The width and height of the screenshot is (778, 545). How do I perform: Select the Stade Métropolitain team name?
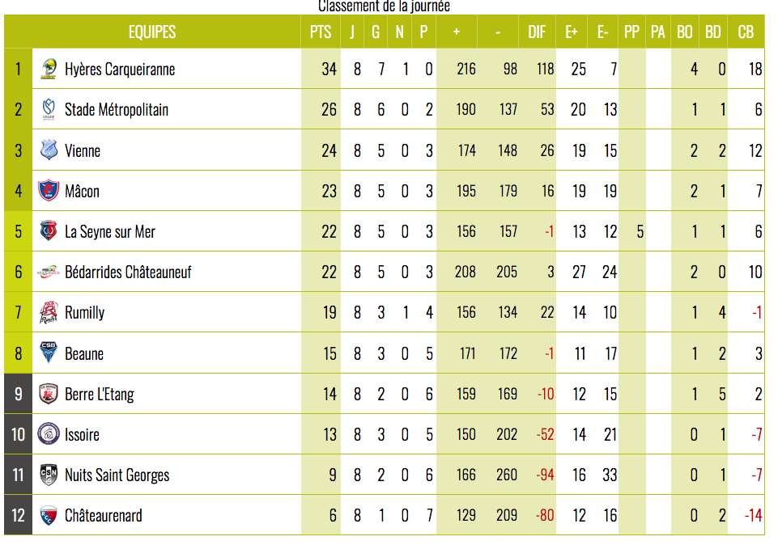[x=117, y=110]
